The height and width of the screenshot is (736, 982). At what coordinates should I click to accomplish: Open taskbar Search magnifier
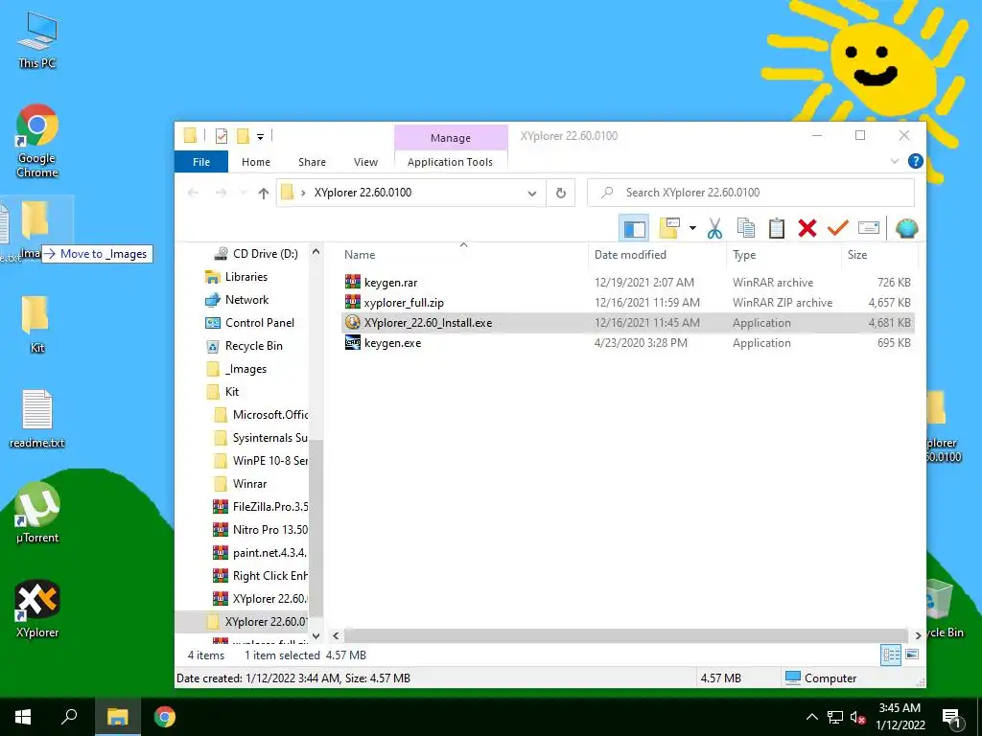pyautogui.click(x=69, y=717)
